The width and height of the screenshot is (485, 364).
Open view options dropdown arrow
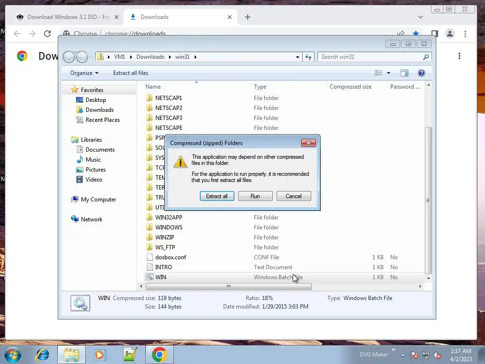pos(388,73)
